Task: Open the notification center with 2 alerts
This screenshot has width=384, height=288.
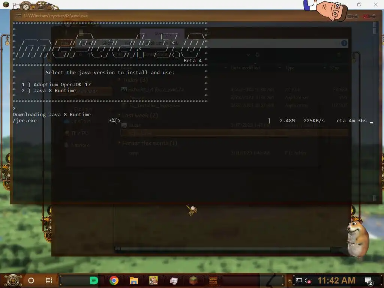Action: tap(369, 281)
